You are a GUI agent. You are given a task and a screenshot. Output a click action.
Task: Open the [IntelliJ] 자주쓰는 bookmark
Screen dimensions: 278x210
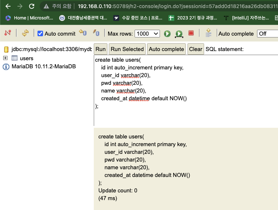pyautogui.click(x=246, y=18)
